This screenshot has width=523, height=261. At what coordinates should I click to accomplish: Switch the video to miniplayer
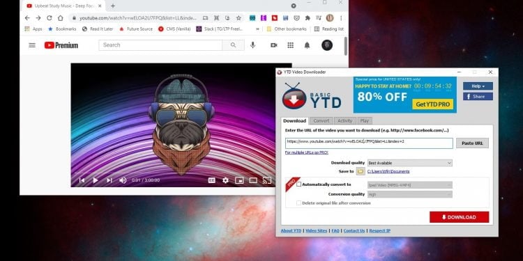[239, 180]
